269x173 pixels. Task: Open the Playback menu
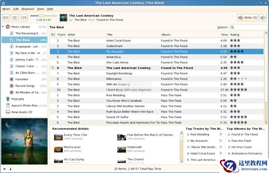(x=28, y=9)
